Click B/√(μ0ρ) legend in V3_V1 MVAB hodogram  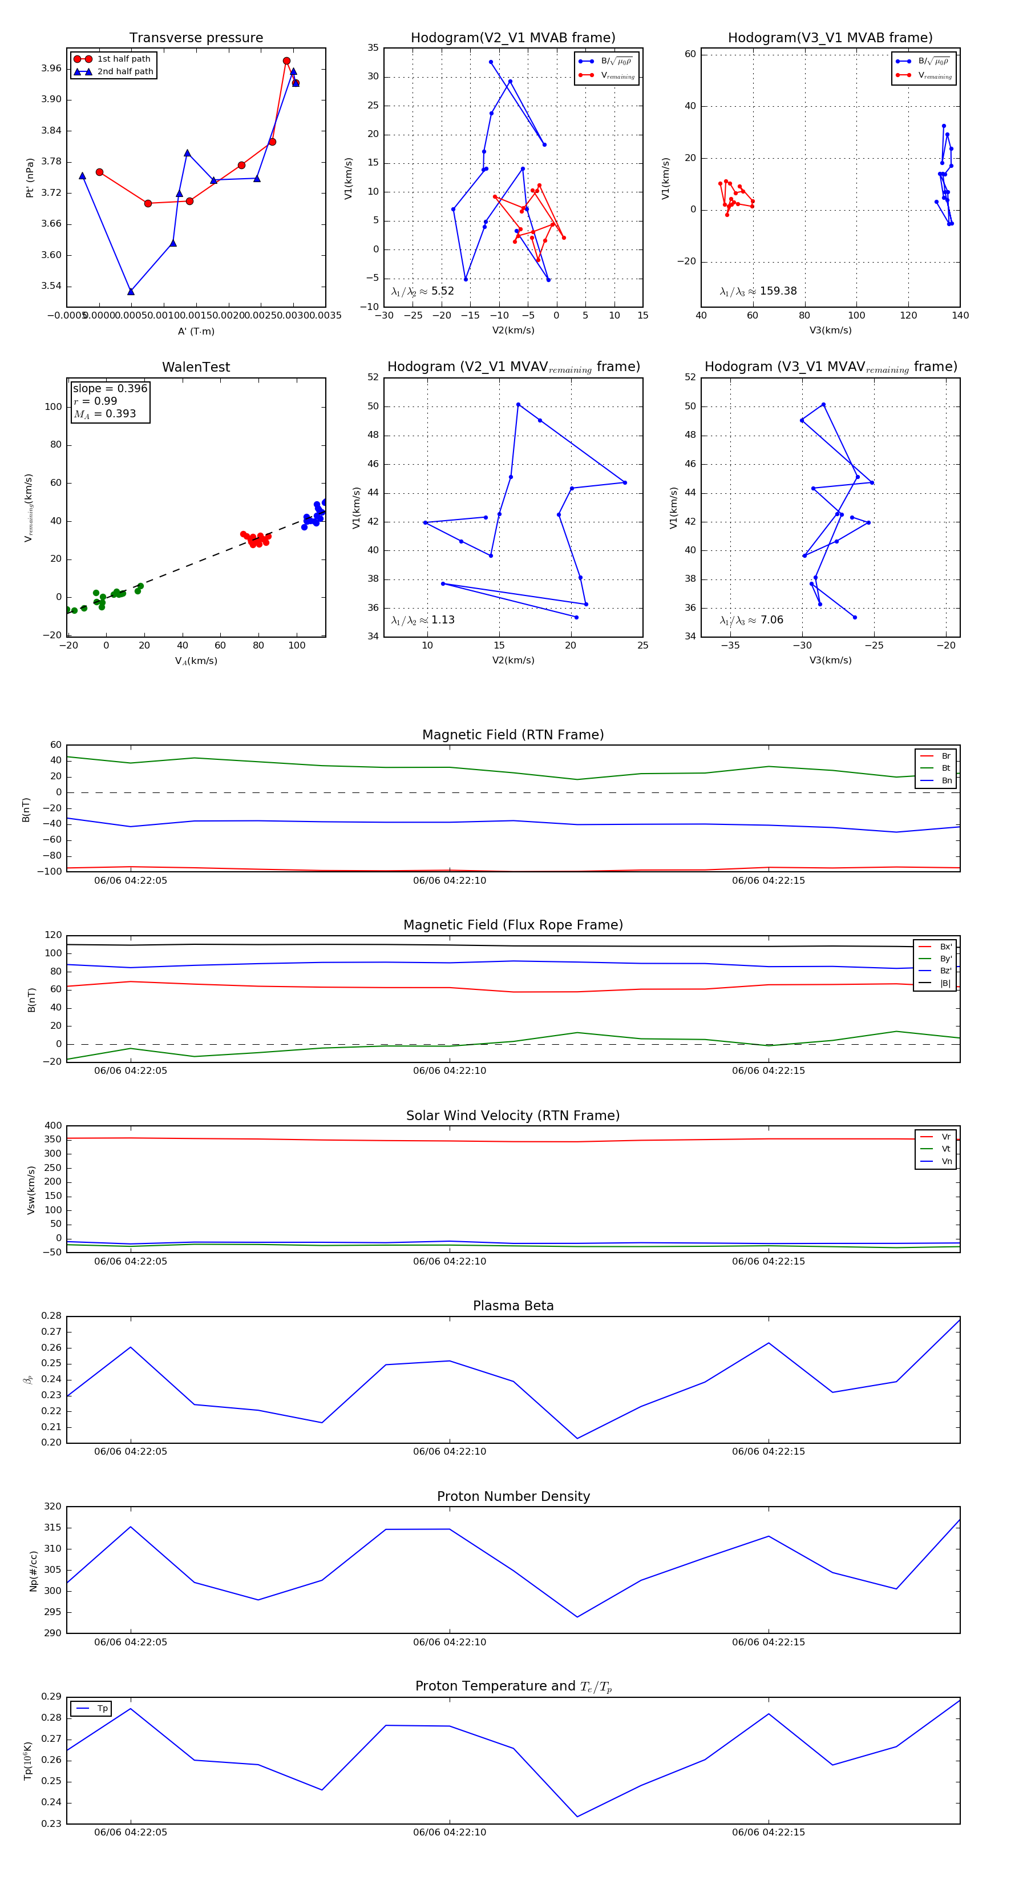924,62
